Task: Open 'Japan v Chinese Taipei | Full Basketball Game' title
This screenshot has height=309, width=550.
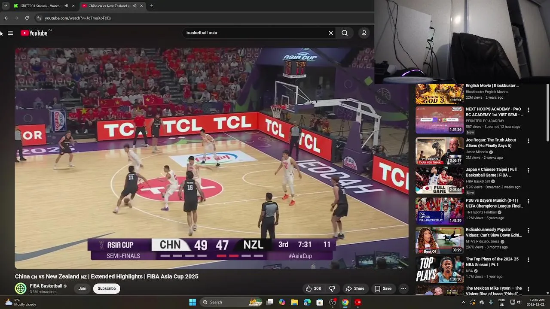Action: [491, 173]
